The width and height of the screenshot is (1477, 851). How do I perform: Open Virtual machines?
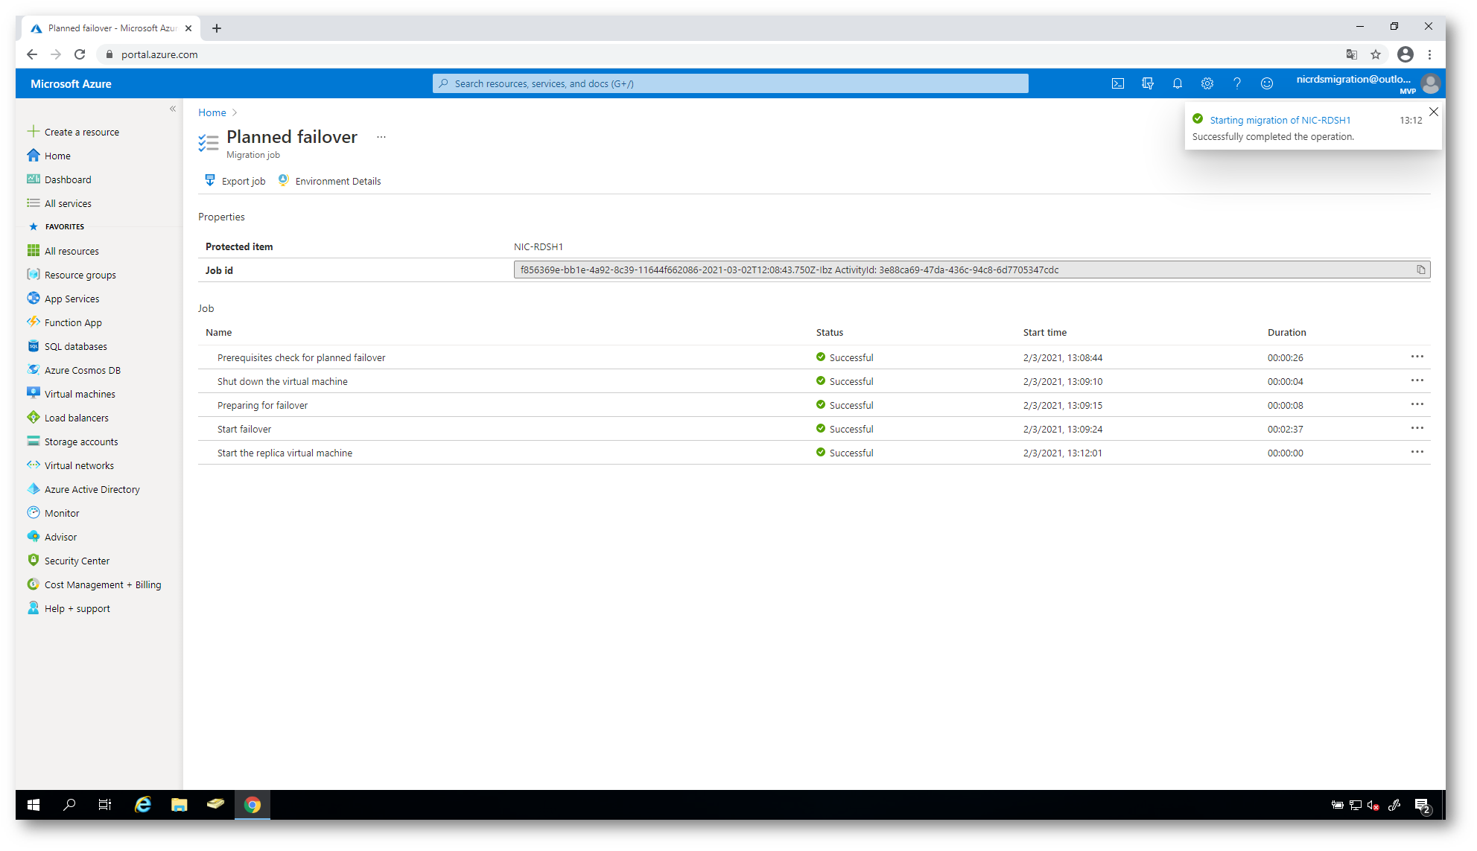pyautogui.click(x=71, y=394)
